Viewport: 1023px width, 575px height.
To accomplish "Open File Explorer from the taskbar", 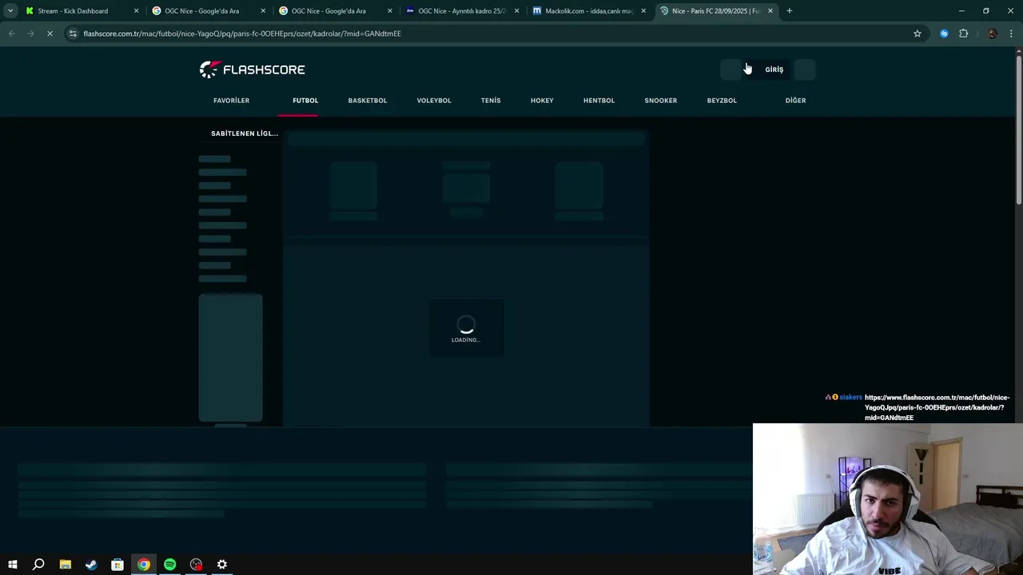I will point(65,565).
